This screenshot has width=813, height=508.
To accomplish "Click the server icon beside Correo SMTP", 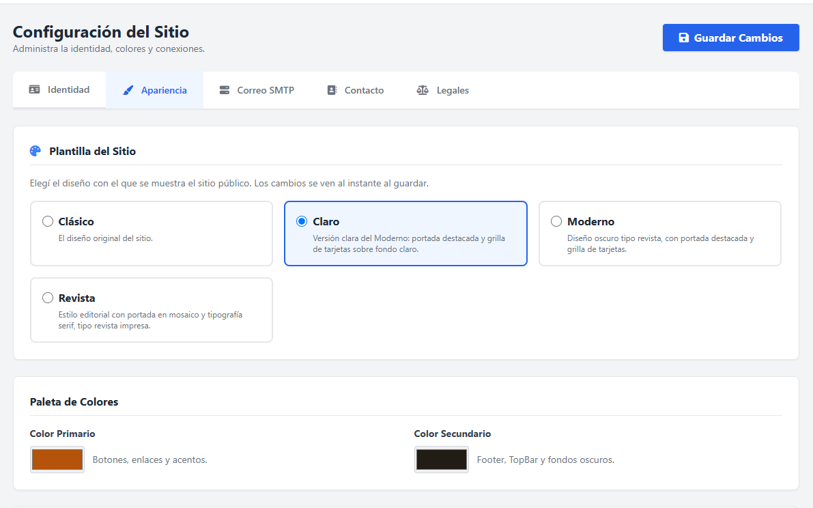I will point(225,90).
